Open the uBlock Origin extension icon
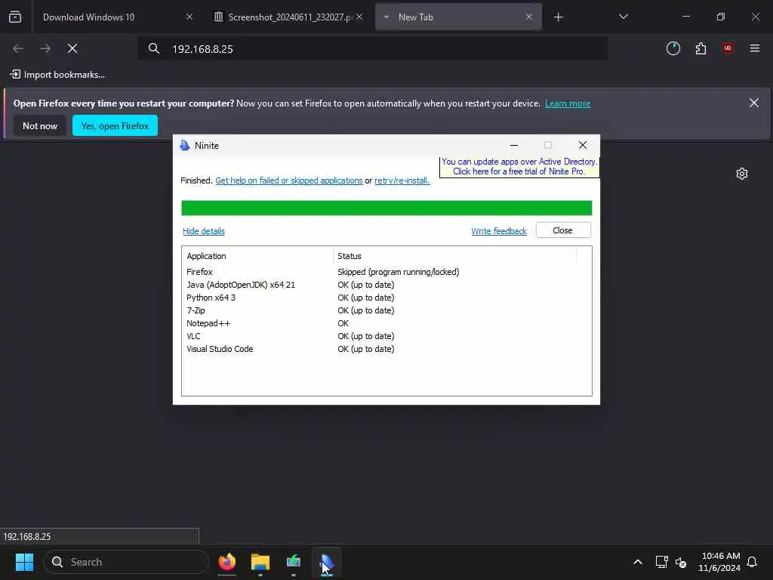Image resolution: width=773 pixels, height=580 pixels. point(728,48)
